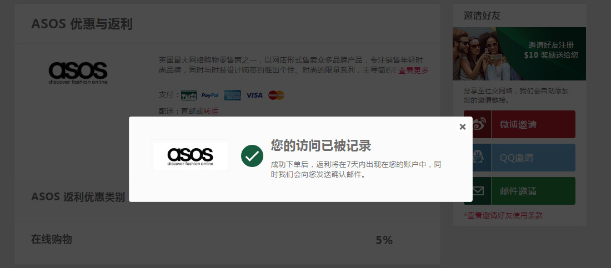Click the envelope icon for email invite
The image size is (611, 268).
(x=478, y=191)
